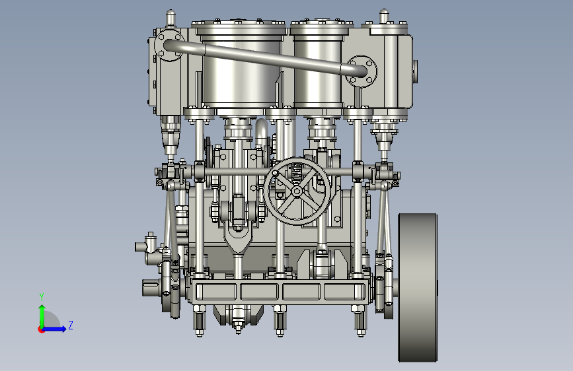Click the green Y axis arrow of triad
573x371 pixels.
click(x=42, y=316)
